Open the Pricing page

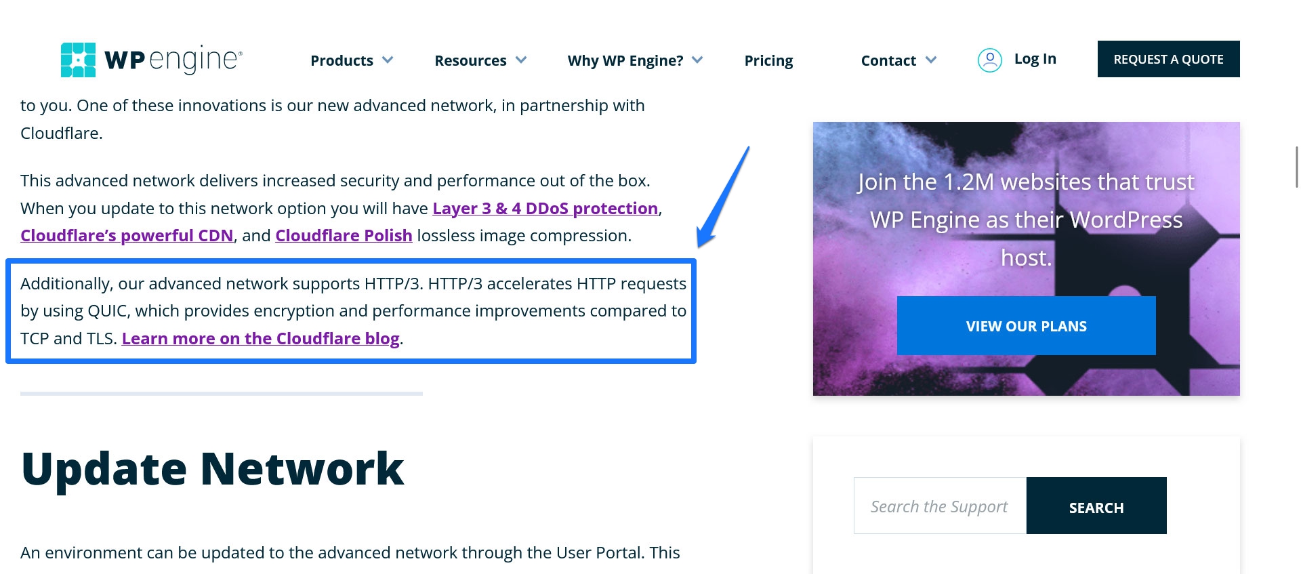768,61
